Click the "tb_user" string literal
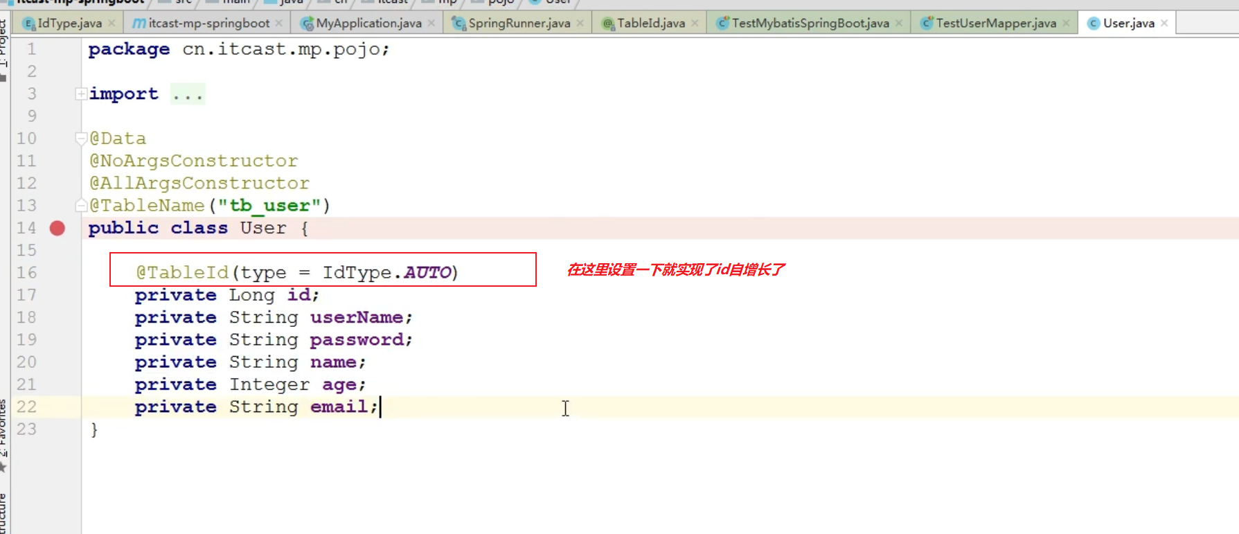 click(269, 206)
